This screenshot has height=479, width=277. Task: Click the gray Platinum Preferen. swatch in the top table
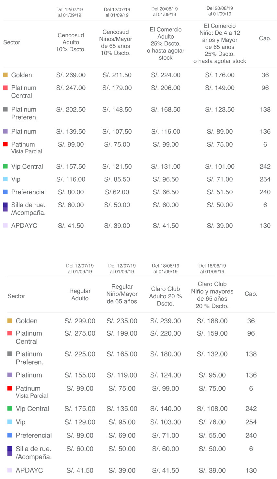tap(5, 109)
